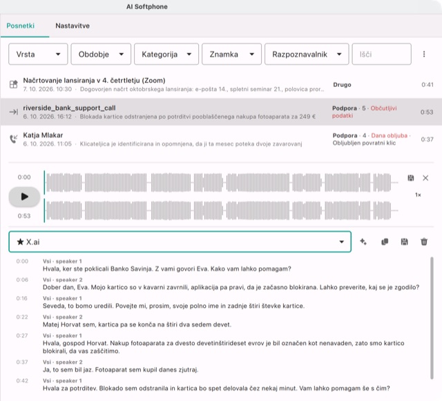Expand the Kategorija filter dropdown

click(166, 54)
